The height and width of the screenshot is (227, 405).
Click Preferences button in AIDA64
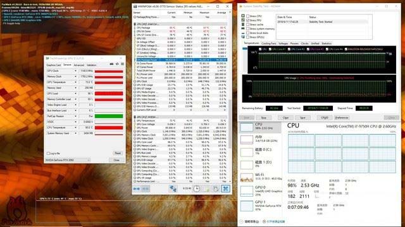(x=342, y=118)
